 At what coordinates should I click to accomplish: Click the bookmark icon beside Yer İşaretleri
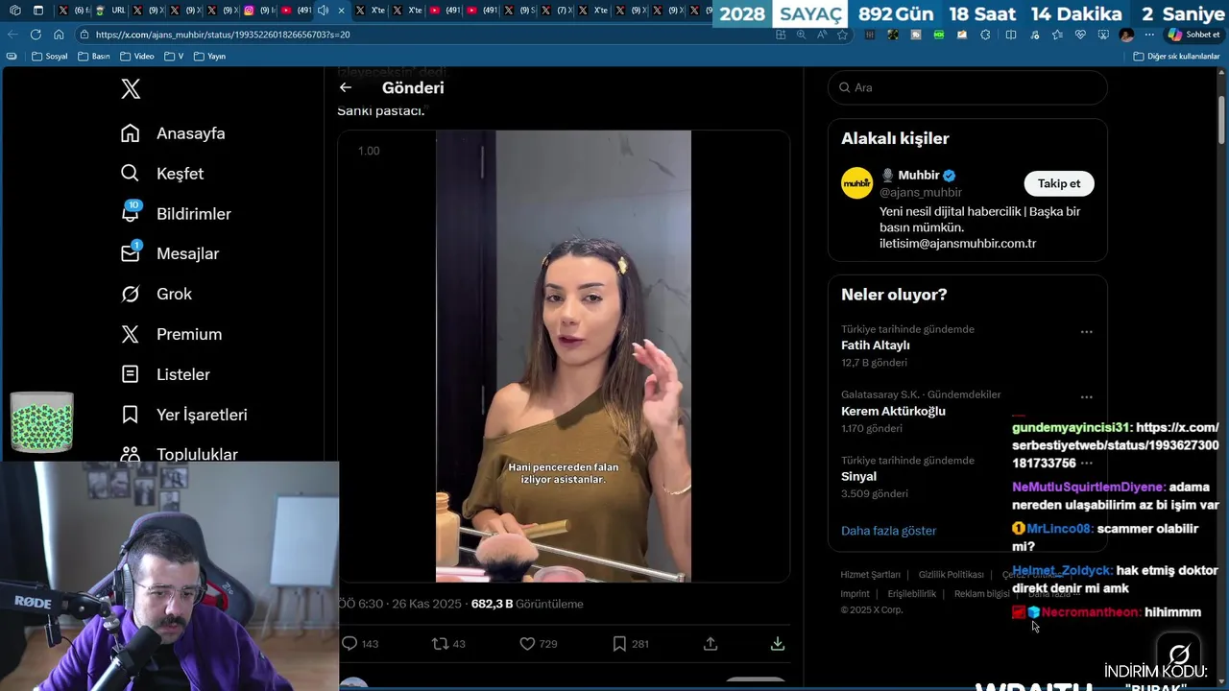pos(131,416)
